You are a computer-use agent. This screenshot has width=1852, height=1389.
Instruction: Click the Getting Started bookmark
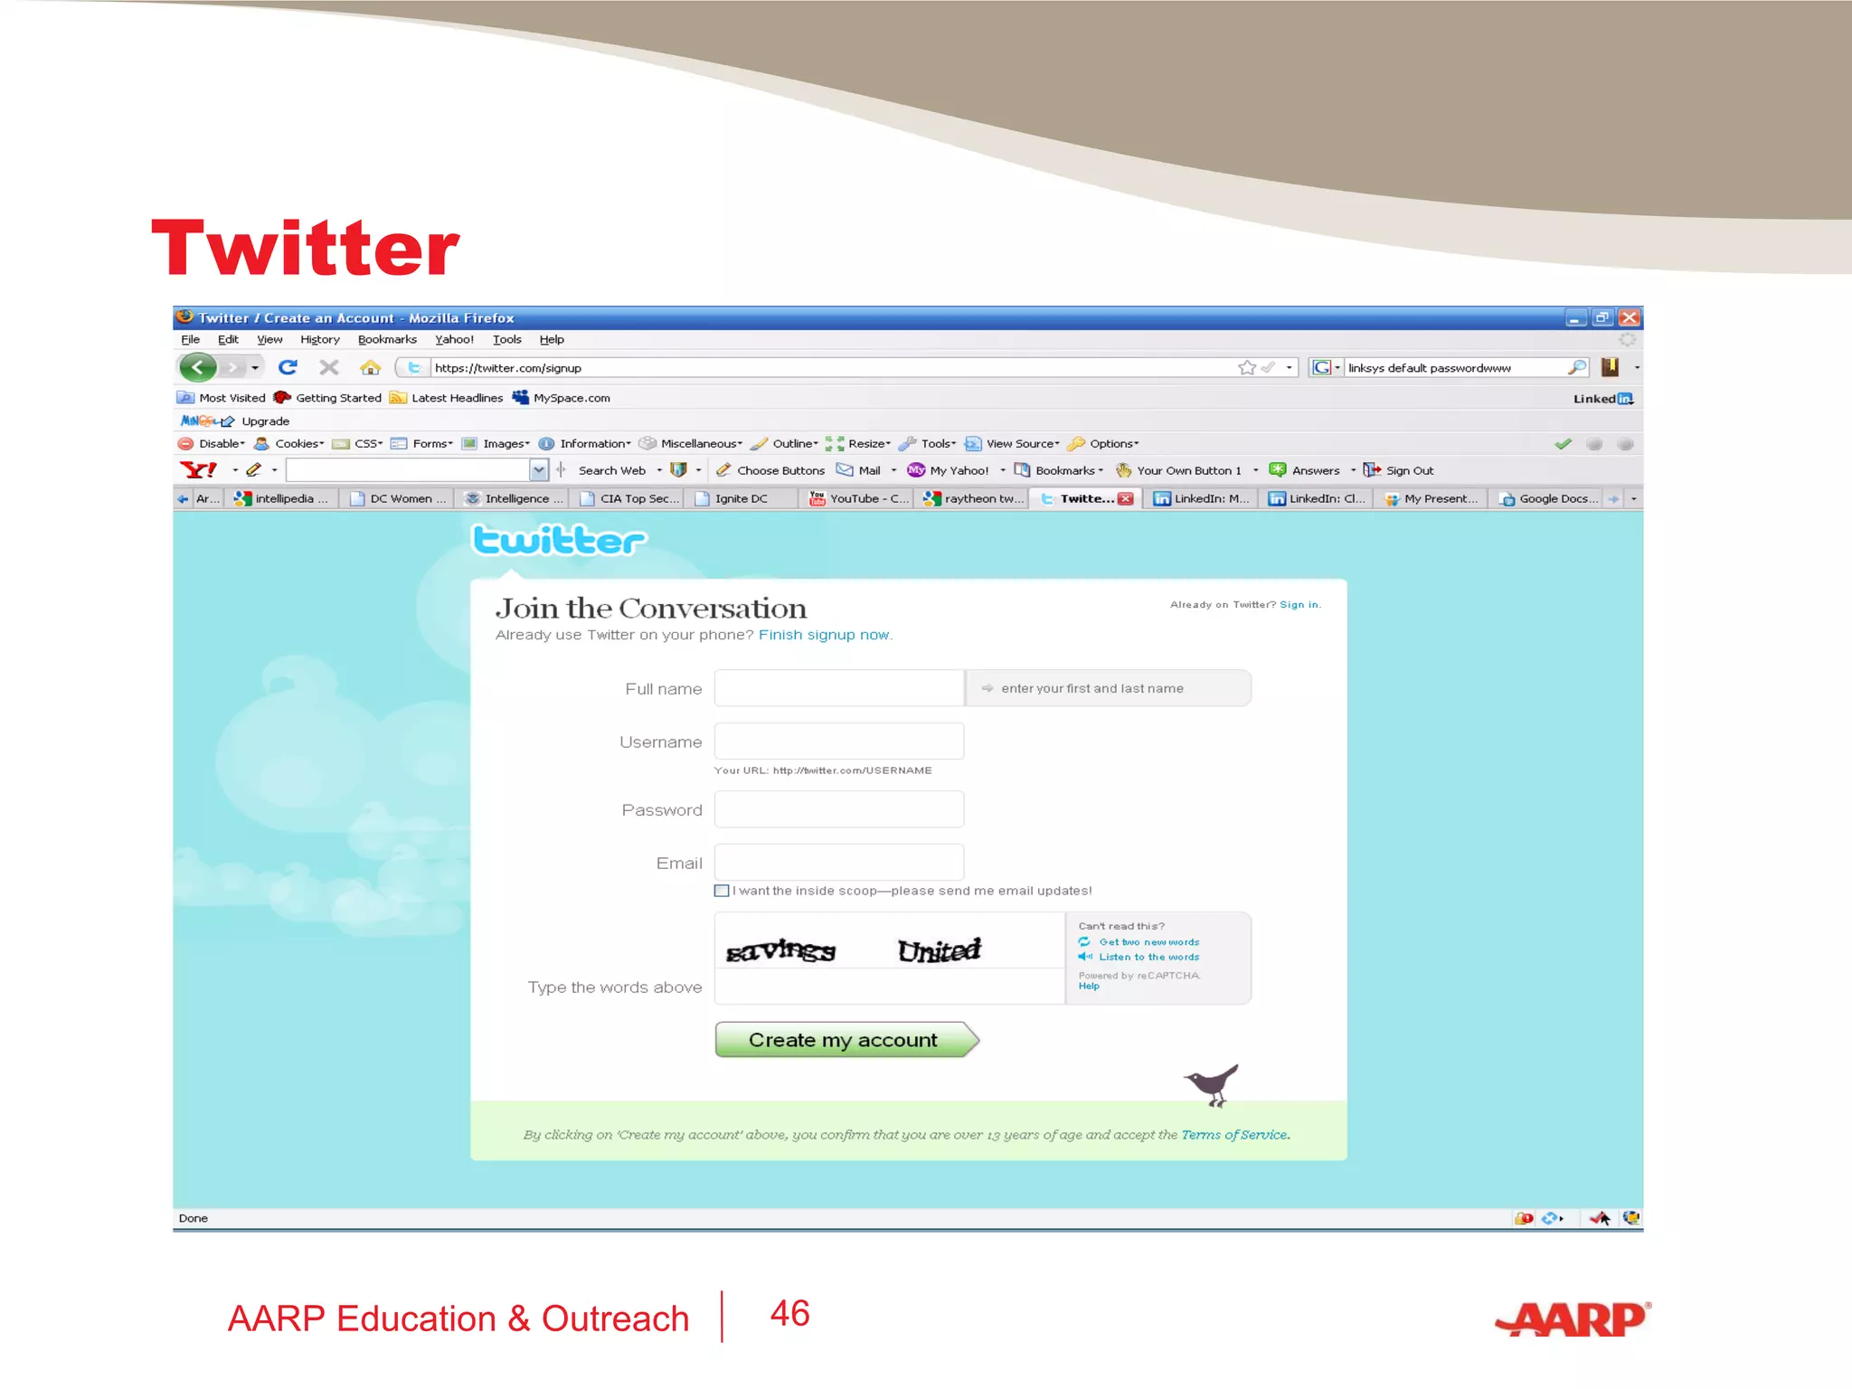(327, 397)
